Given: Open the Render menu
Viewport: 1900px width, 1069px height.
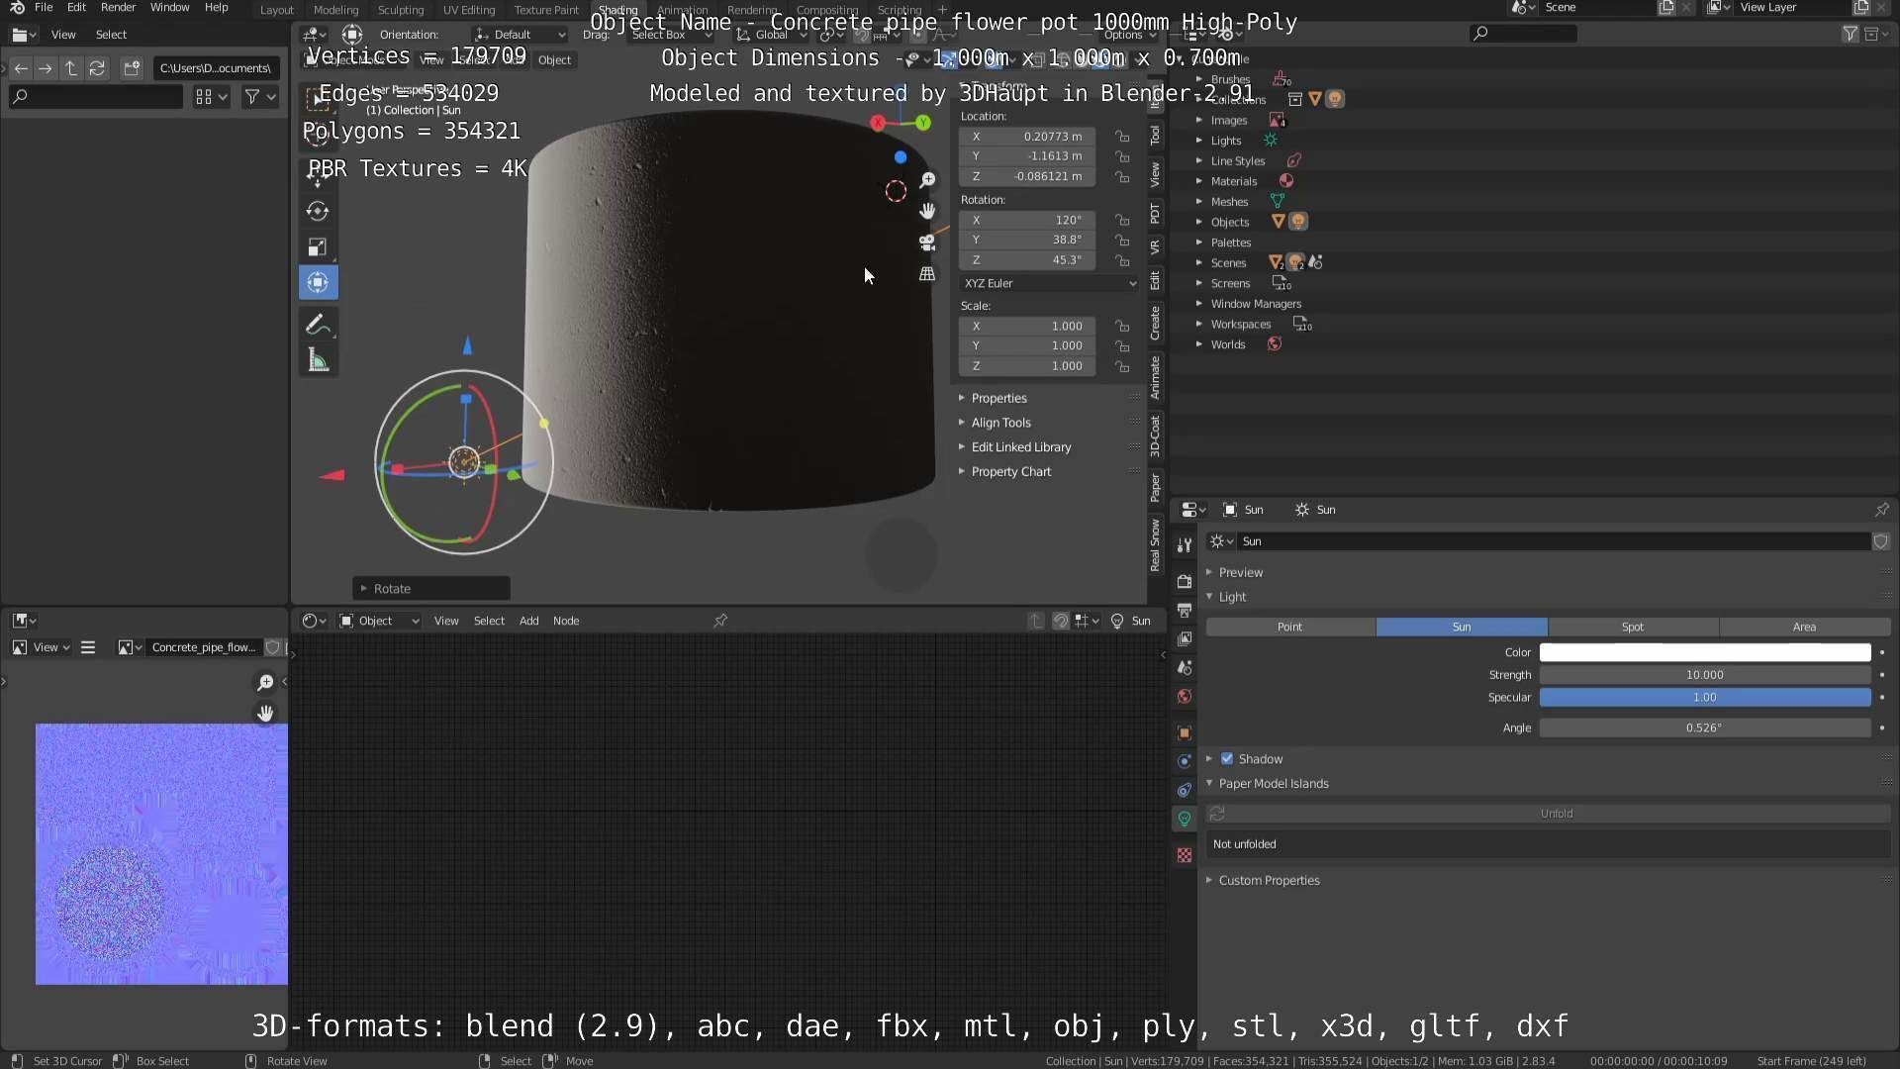Looking at the screenshot, I should pyautogui.click(x=118, y=8).
